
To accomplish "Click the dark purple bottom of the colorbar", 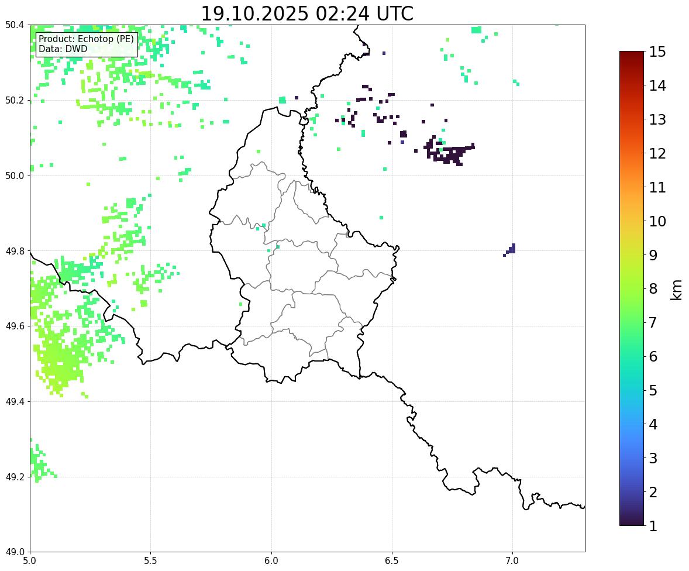I will (x=632, y=519).
